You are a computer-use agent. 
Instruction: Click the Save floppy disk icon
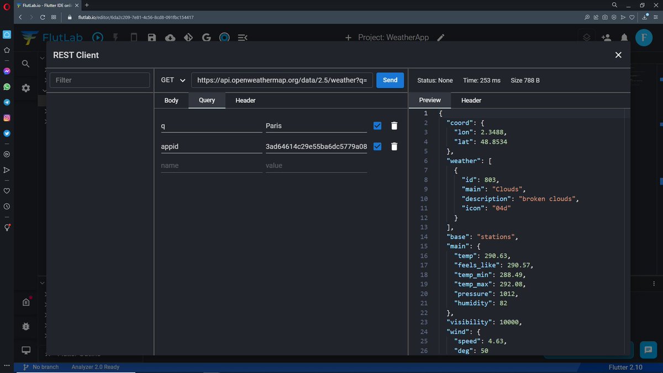click(152, 38)
